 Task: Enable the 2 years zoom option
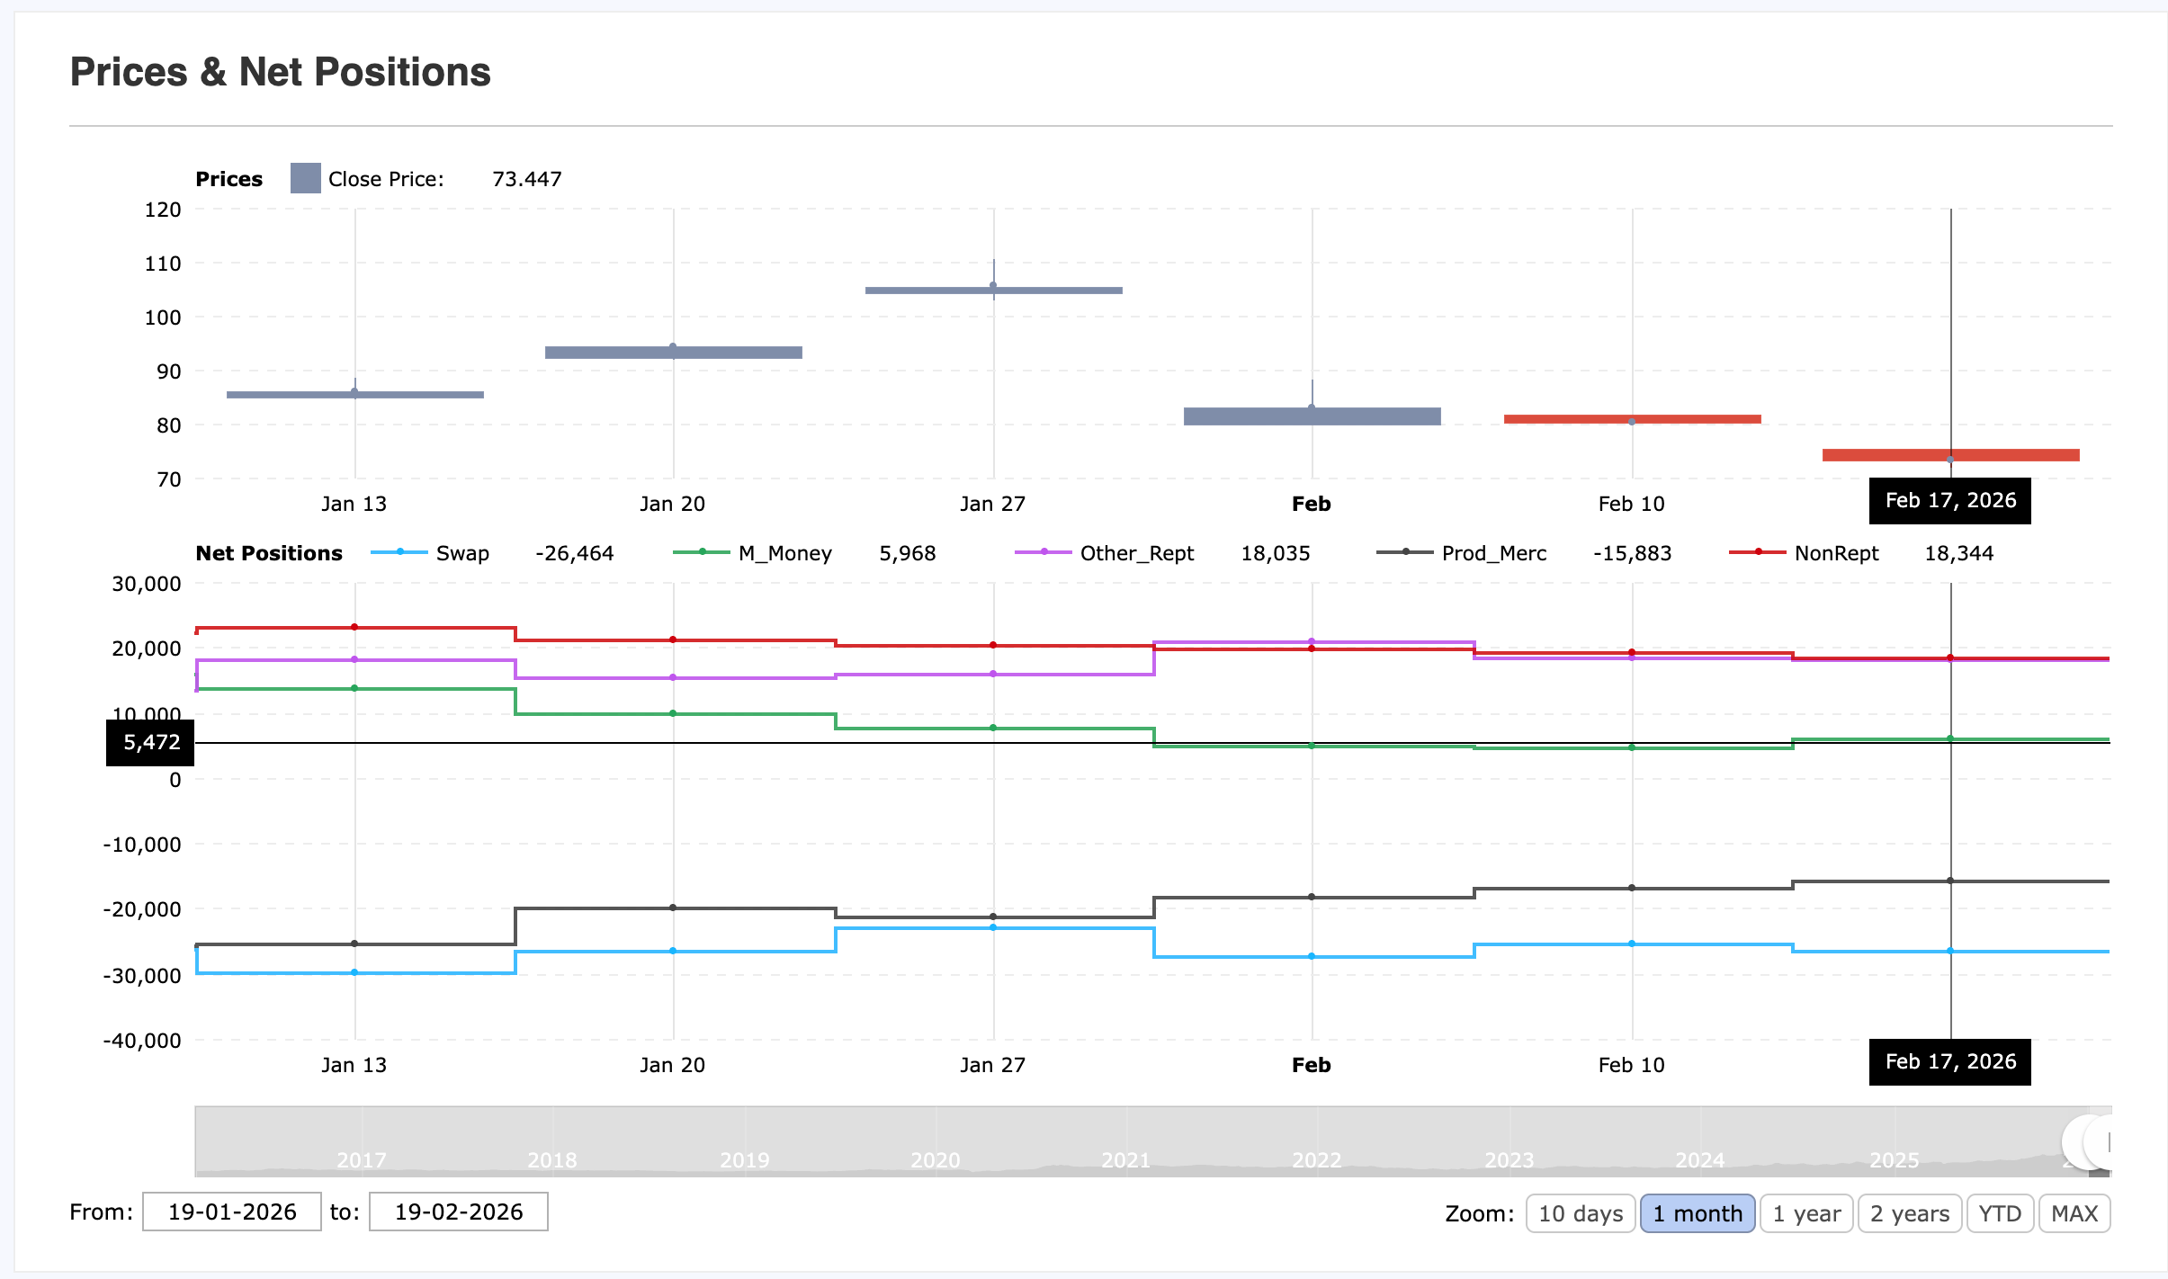pyautogui.click(x=1911, y=1212)
